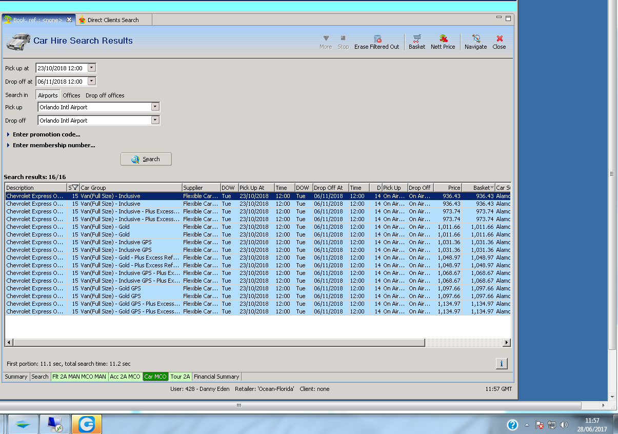Maximize the inner panel view

point(508,18)
